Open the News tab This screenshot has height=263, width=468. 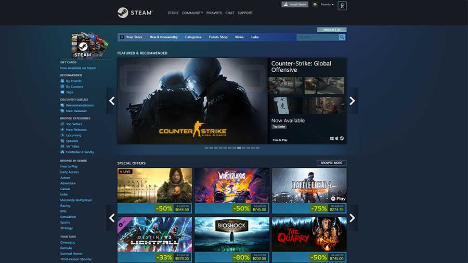coord(239,37)
